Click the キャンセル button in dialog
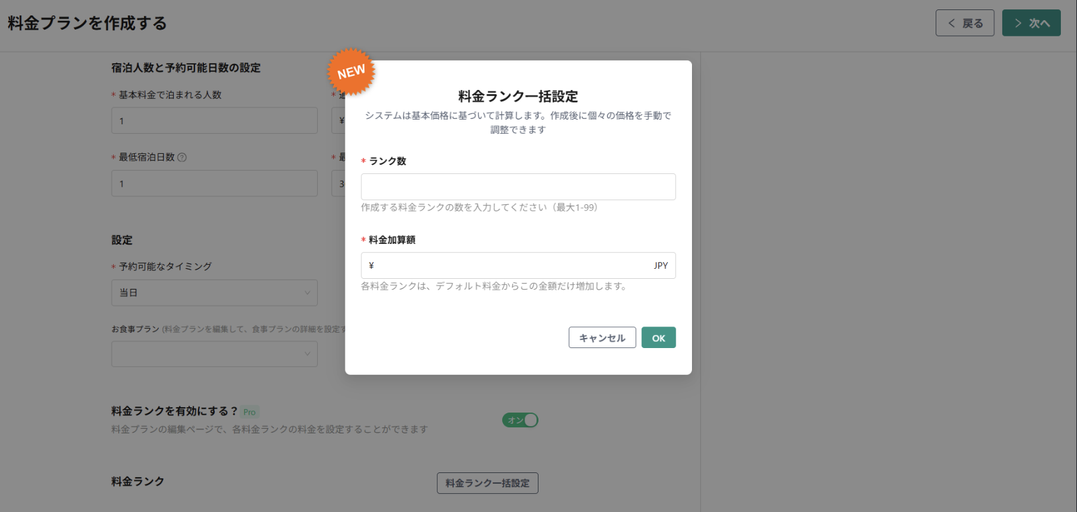The width and height of the screenshot is (1077, 512). [602, 337]
